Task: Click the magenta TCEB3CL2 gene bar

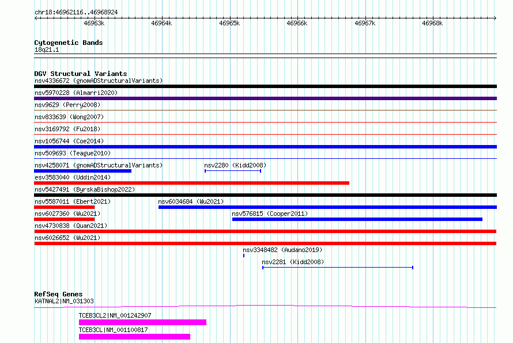Action: (142, 322)
